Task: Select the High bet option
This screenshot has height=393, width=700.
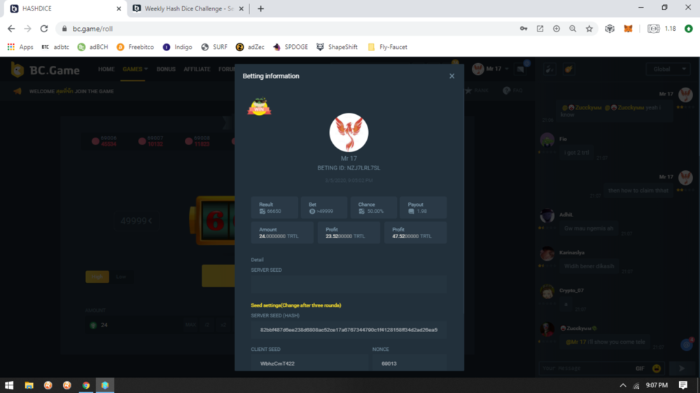Action: pos(97,277)
